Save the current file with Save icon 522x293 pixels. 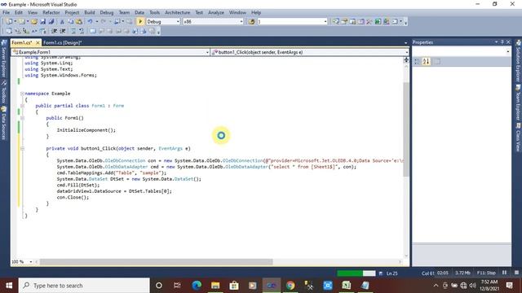(x=42, y=22)
